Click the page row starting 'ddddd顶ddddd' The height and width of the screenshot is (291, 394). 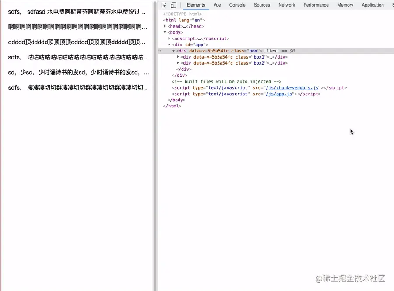(x=77, y=42)
